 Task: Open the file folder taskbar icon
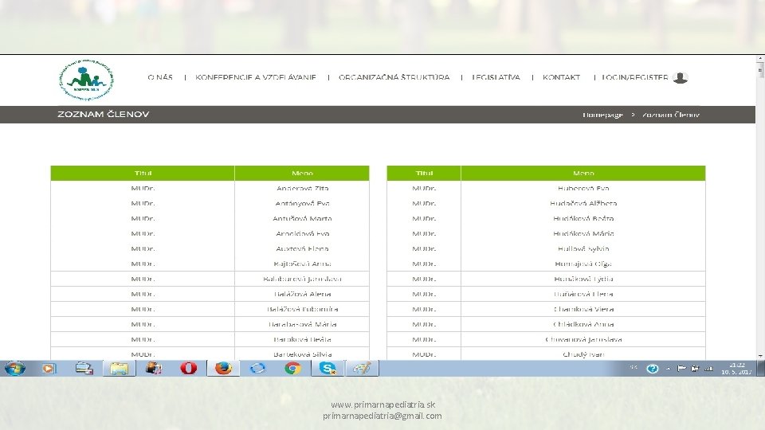[x=119, y=369]
